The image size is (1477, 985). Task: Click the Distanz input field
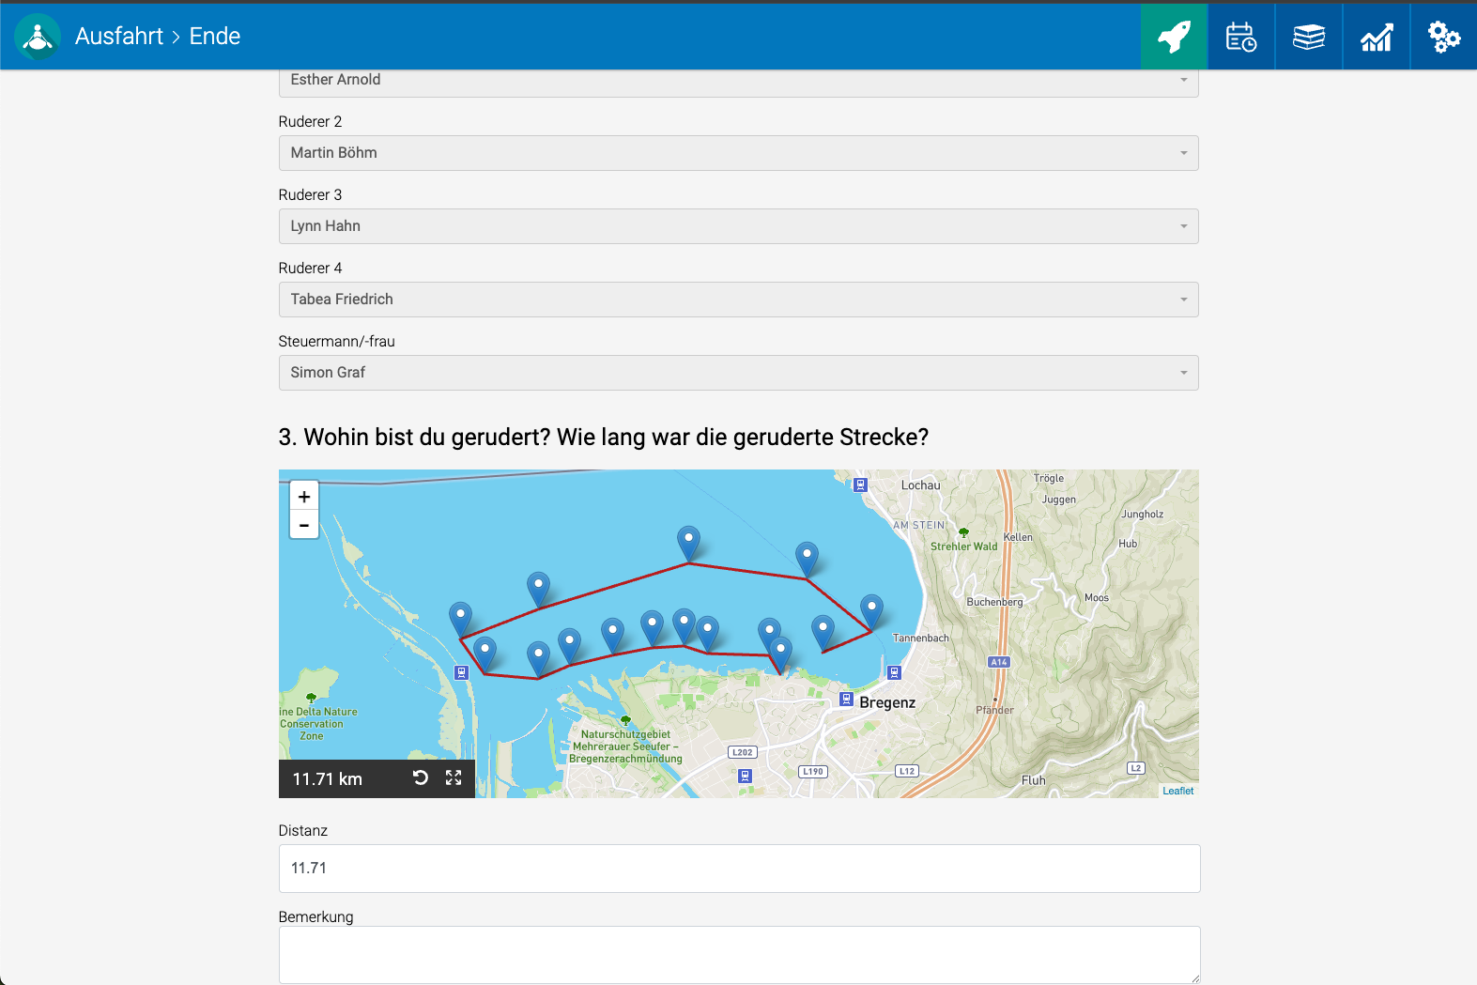[x=738, y=869]
